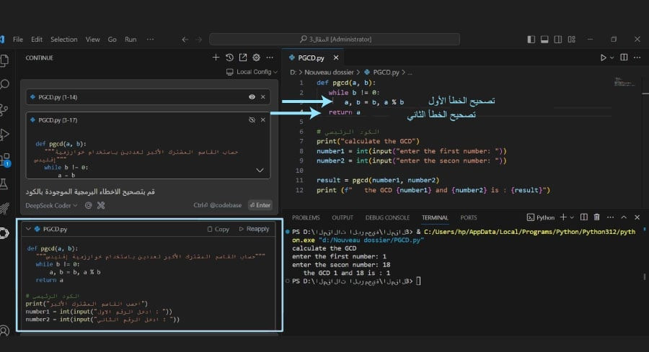This screenshot has width=649, height=352.
Task: Open the Continue extension icon in activity bar
Action: coord(4,233)
